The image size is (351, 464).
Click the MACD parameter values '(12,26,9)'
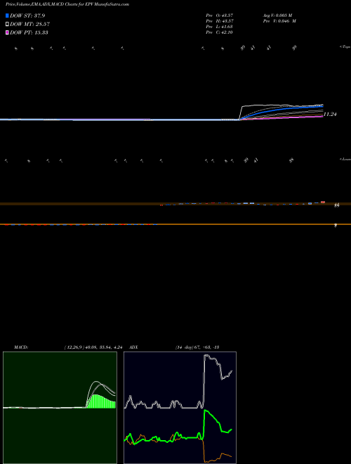coord(74,347)
